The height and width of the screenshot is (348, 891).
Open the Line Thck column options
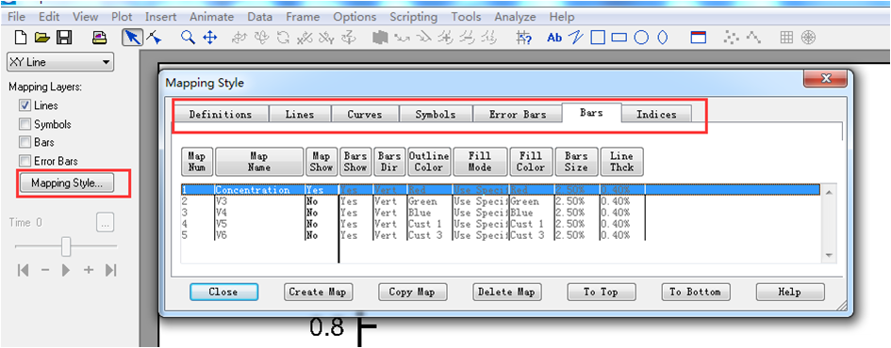coord(621,162)
